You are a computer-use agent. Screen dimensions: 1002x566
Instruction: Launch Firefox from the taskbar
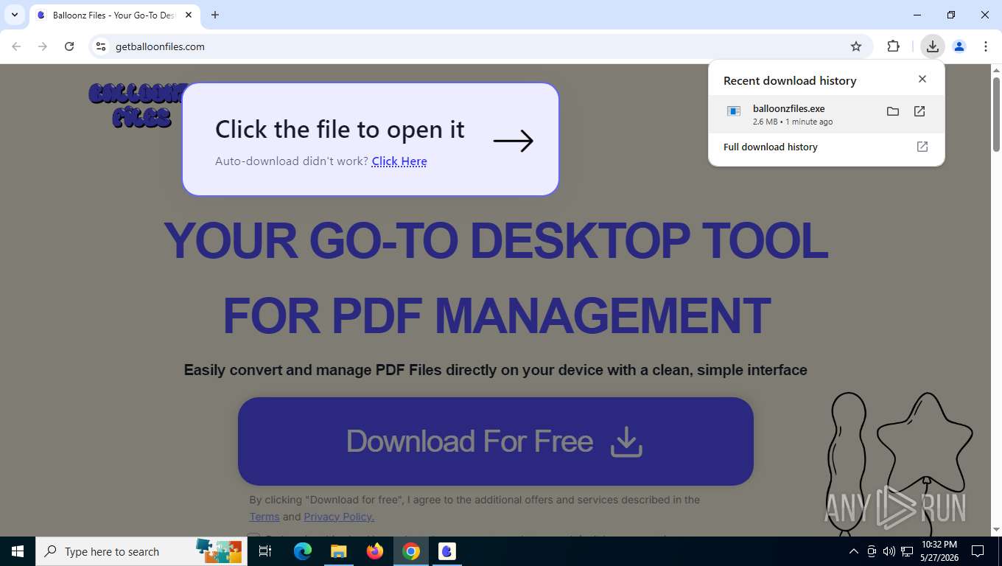375,551
